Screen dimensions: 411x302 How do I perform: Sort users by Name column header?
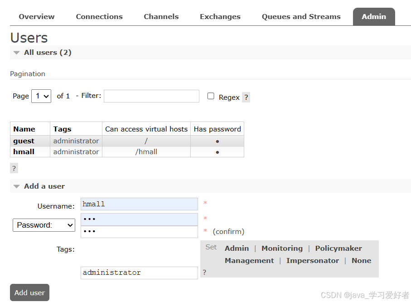pos(24,129)
